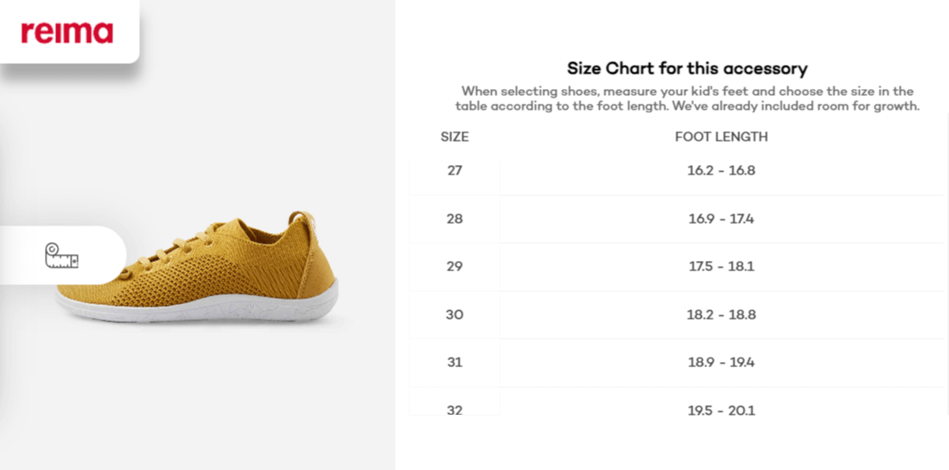Click the SIZE column header
The height and width of the screenshot is (470, 949).
click(455, 137)
